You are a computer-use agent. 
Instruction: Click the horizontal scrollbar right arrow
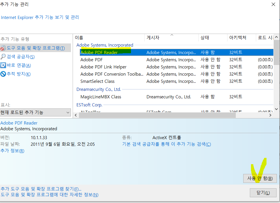point(270,115)
